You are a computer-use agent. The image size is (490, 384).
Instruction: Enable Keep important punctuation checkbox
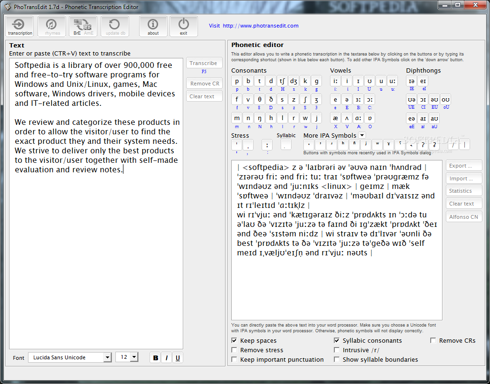(234, 360)
